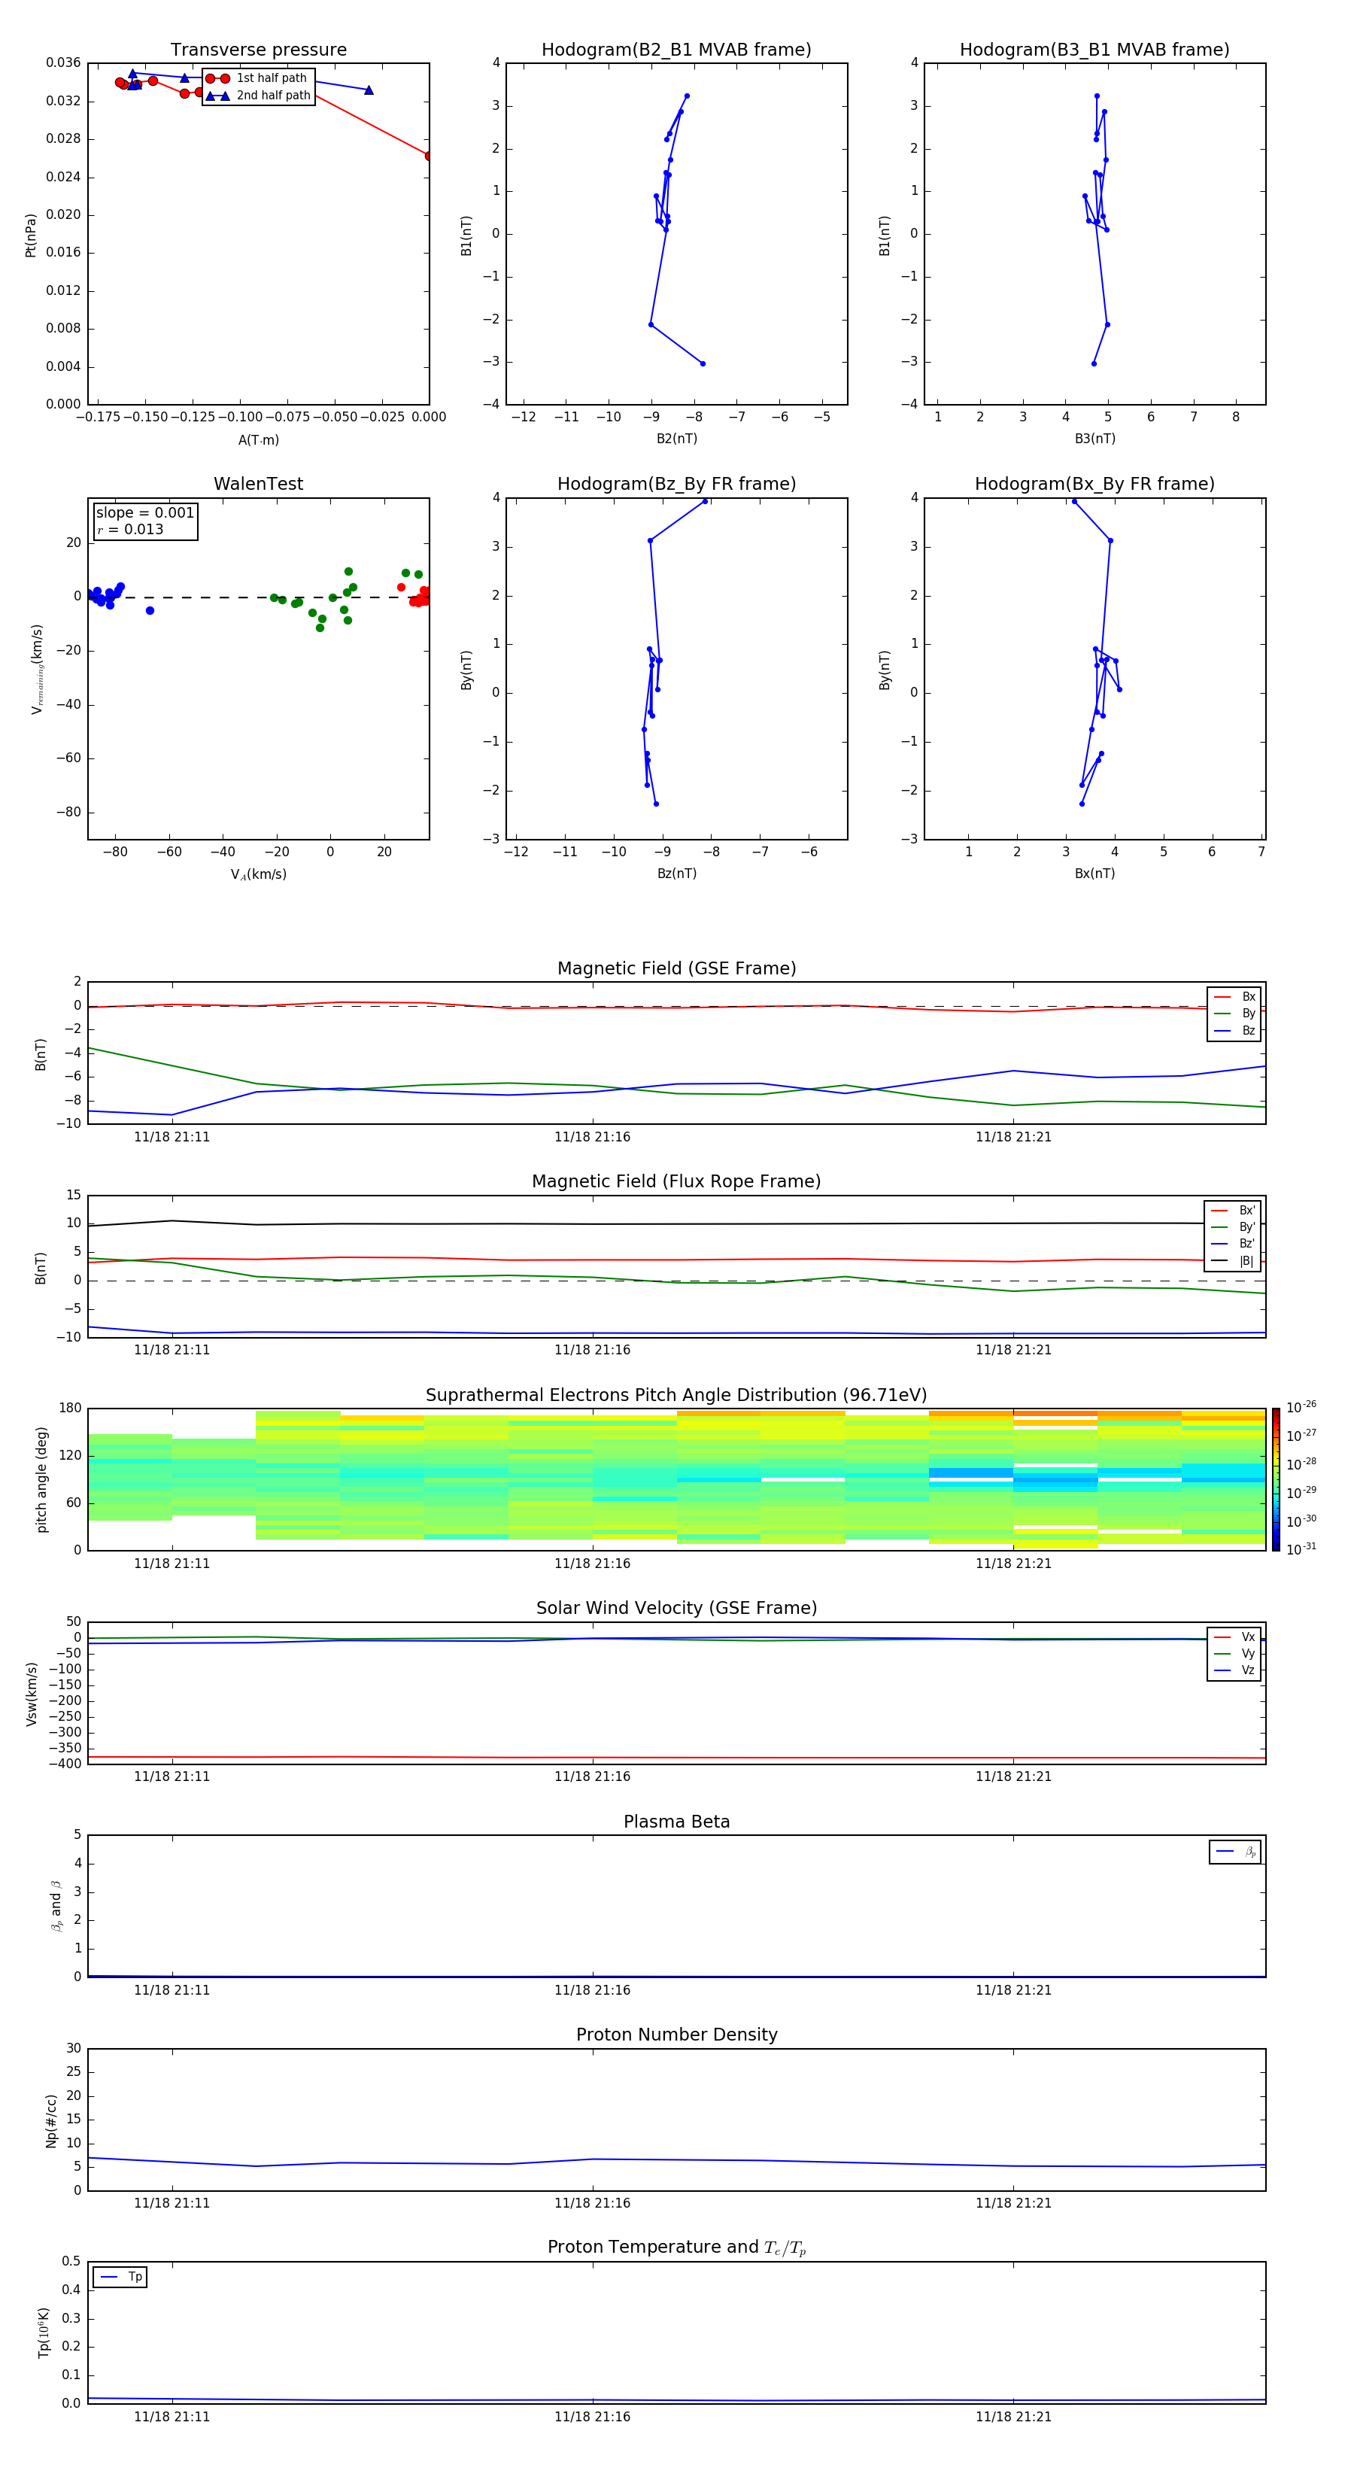Viewport: 1354px width, 2483px height.
Task: Click the last red point in transverse pressure plot
Action: (428, 155)
